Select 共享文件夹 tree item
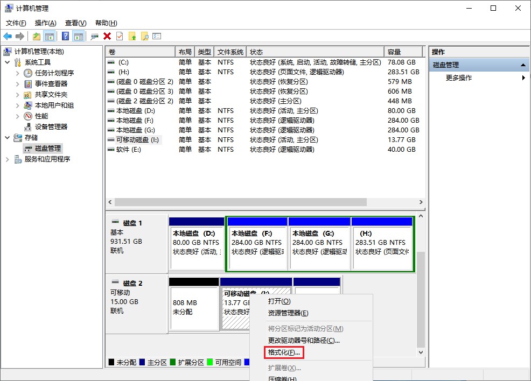This screenshot has width=531, height=381. [51, 95]
